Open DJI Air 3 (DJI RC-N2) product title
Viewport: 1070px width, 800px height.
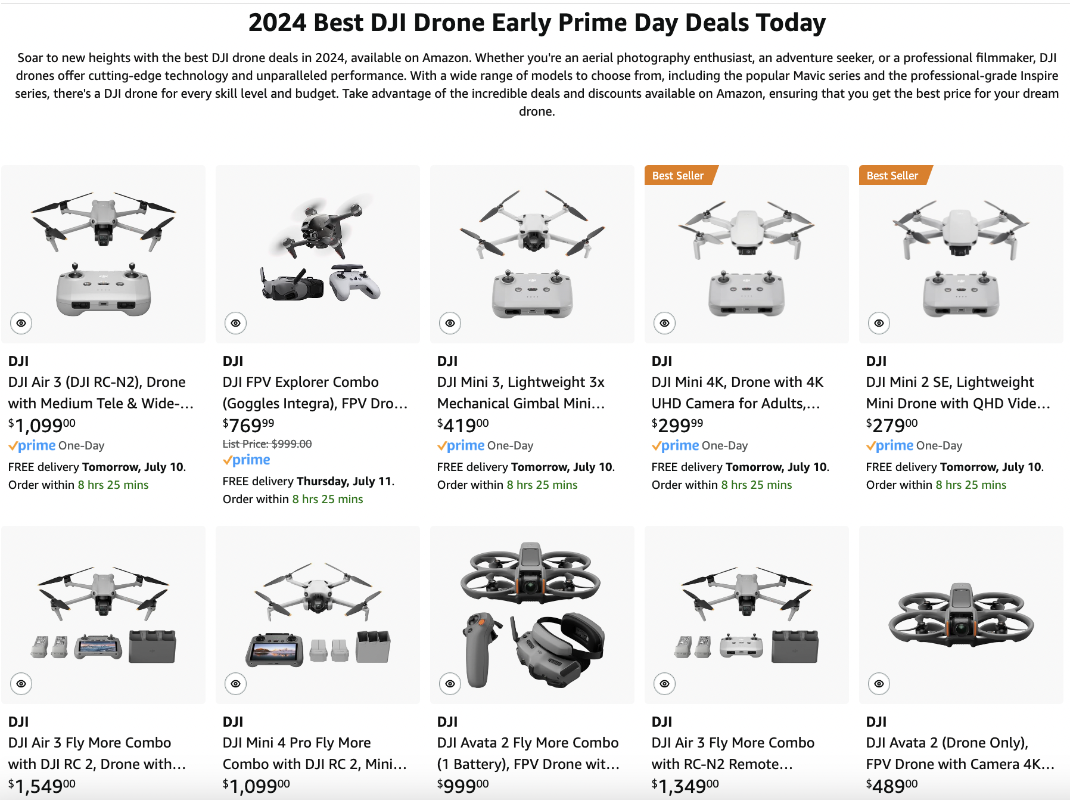[x=100, y=393]
